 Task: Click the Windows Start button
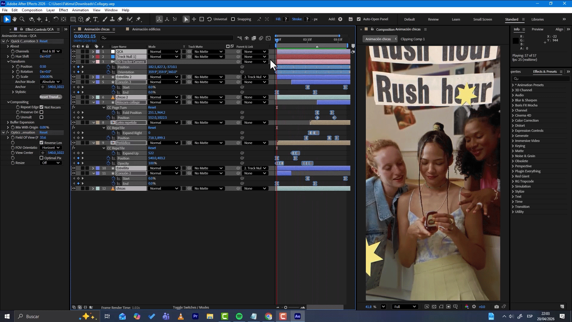7,316
